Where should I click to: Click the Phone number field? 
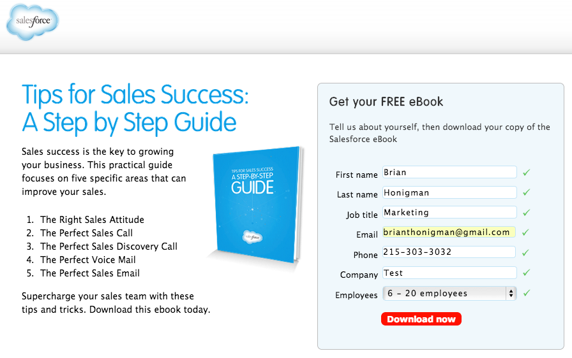coord(449,252)
